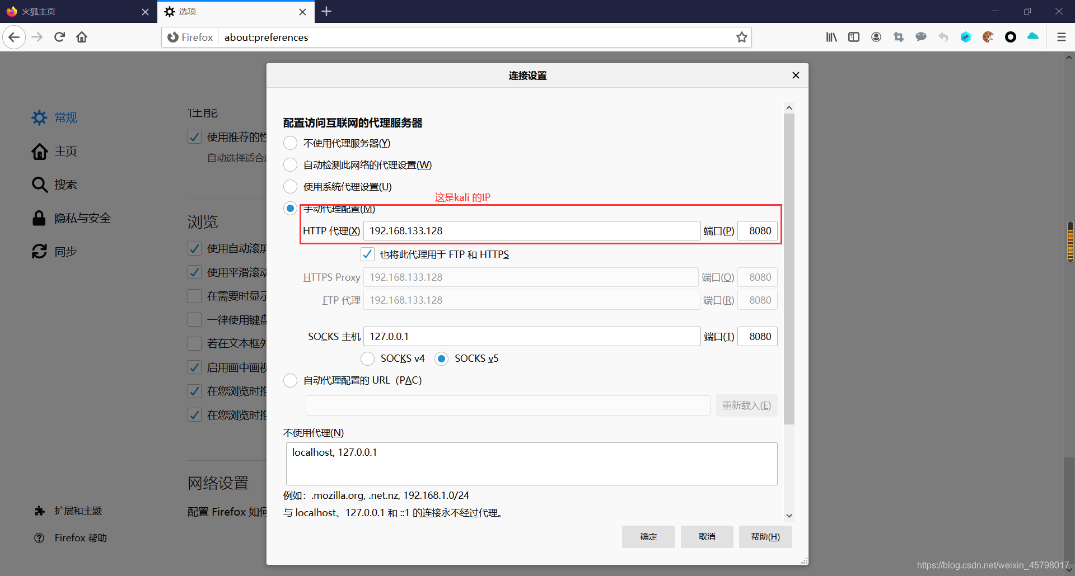Choose SOCKS v5 radio option
This screenshot has height=576, width=1075.
coord(441,358)
